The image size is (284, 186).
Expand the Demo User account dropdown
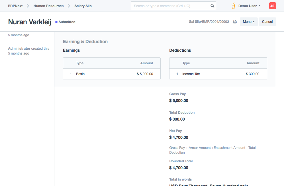click(x=249, y=6)
